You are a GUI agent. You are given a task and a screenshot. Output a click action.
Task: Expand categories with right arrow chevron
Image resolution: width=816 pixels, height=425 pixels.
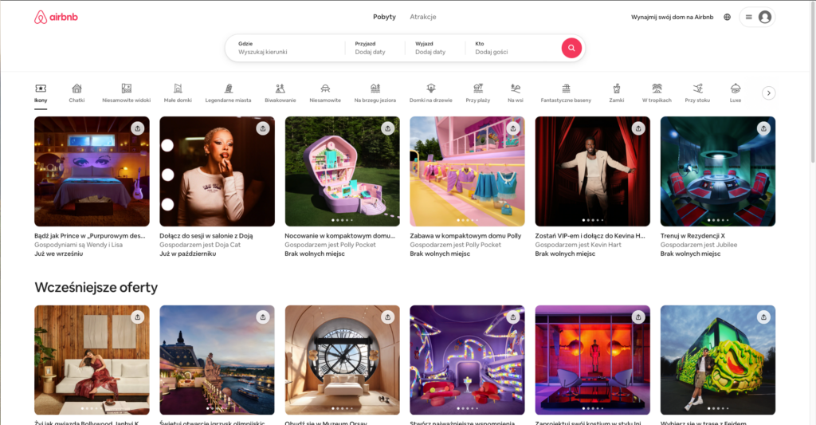[x=769, y=92]
